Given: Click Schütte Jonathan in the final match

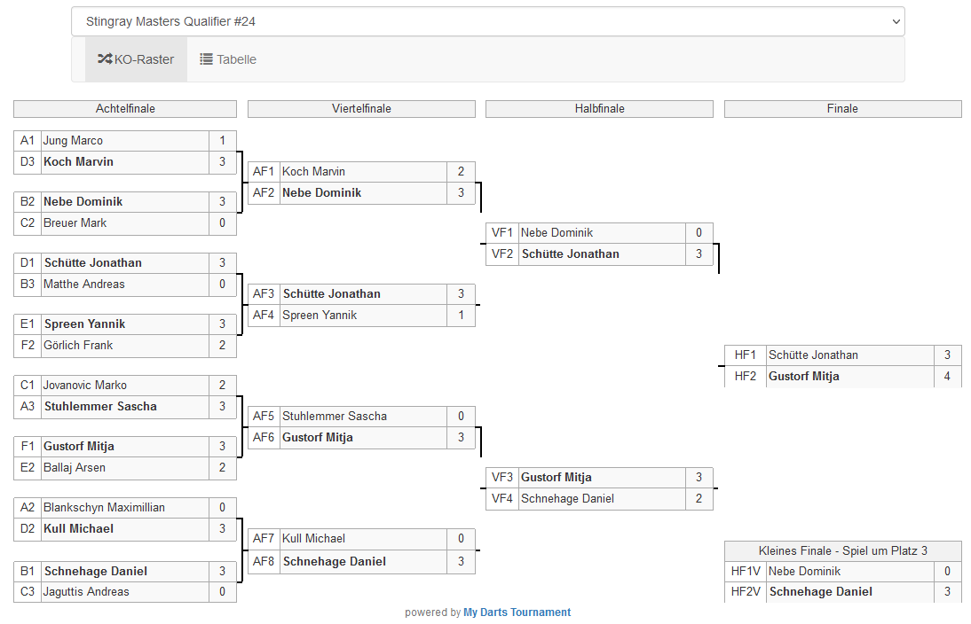Looking at the screenshot, I should (813, 355).
